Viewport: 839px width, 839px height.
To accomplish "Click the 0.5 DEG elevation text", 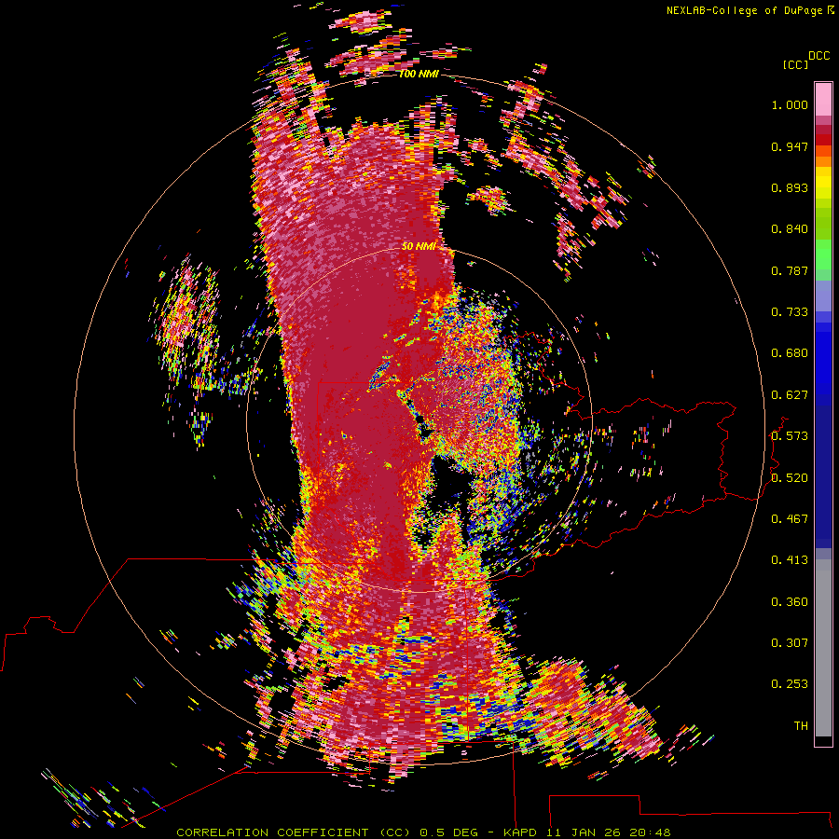I will [x=450, y=832].
